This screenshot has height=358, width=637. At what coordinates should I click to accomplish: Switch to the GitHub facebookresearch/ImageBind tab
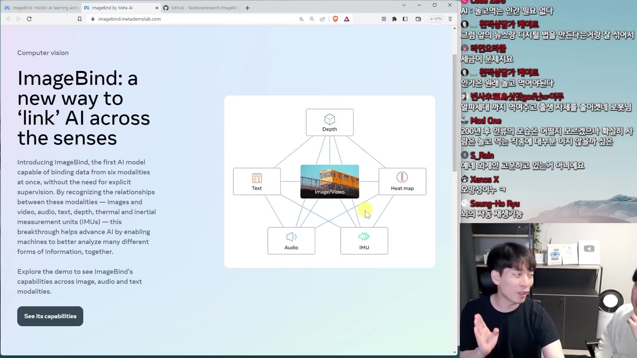pyautogui.click(x=201, y=8)
